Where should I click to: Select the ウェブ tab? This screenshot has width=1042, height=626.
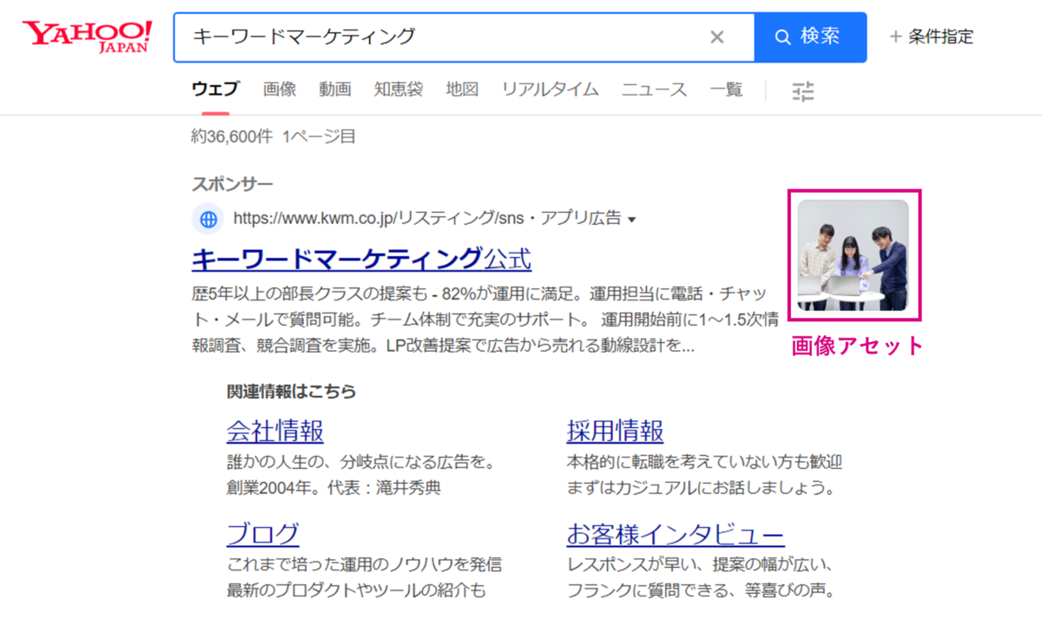(x=215, y=89)
